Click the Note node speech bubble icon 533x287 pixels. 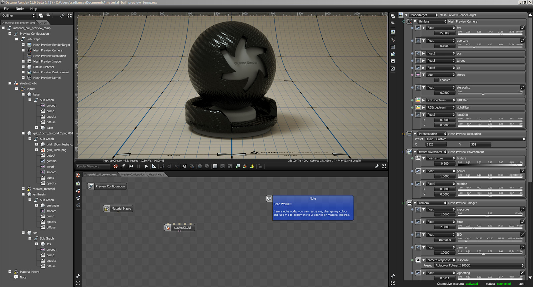[x=269, y=199]
